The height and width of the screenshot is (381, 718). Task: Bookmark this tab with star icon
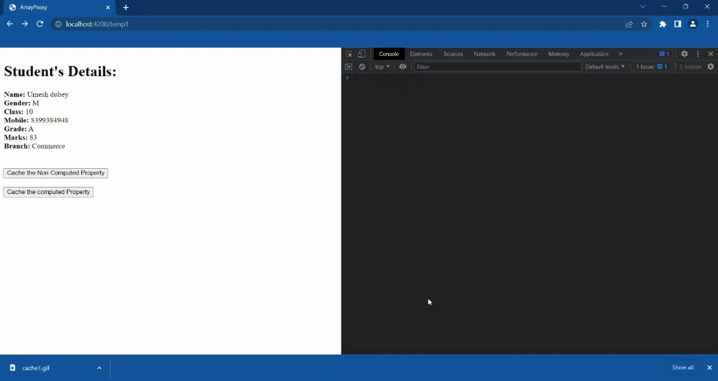(x=644, y=24)
